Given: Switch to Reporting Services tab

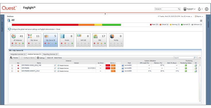Looking at the screenshot, I should 50,54.
